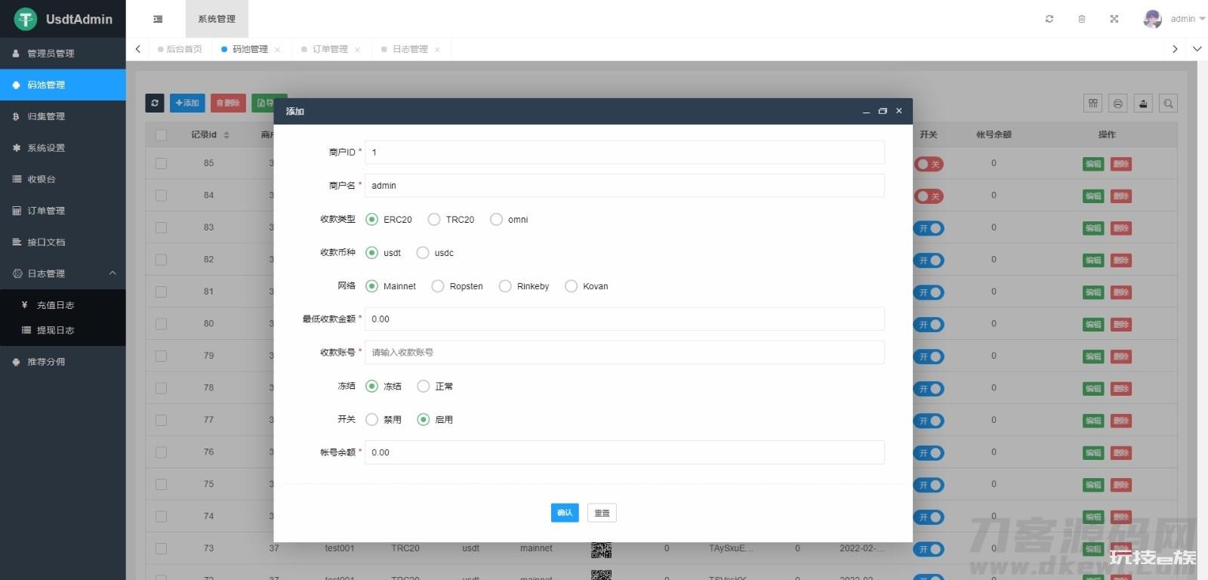Set the switch to 禁用
The image size is (1208, 580).
pyautogui.click(x=384, y=419)
